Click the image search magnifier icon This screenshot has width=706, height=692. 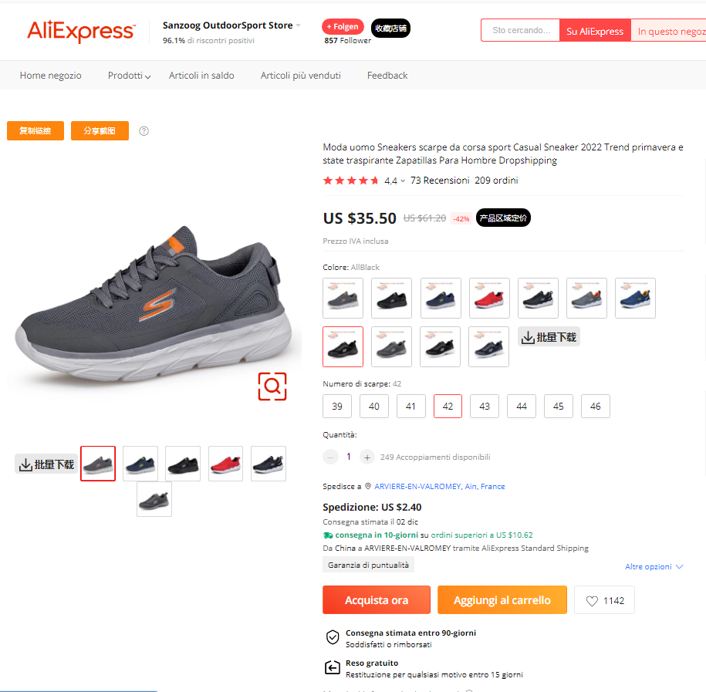tap(272, 387)
